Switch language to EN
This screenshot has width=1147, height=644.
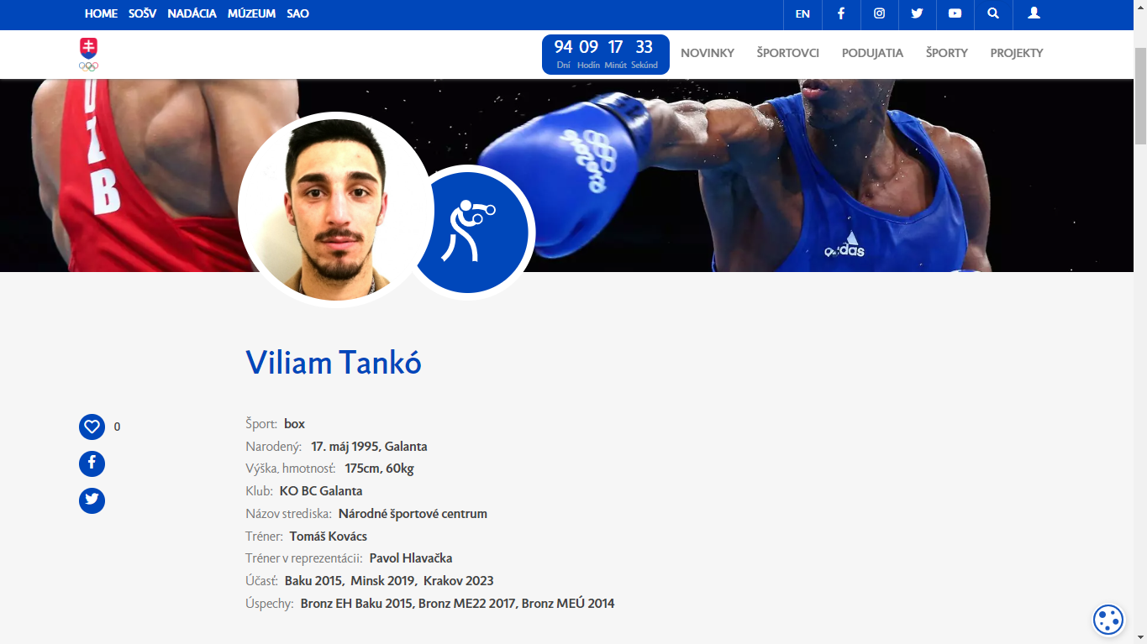point(802,13)
